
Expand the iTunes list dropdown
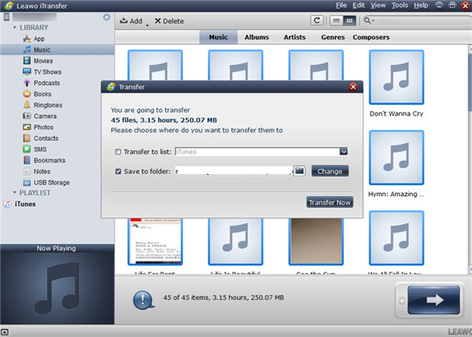pos(344,152)
